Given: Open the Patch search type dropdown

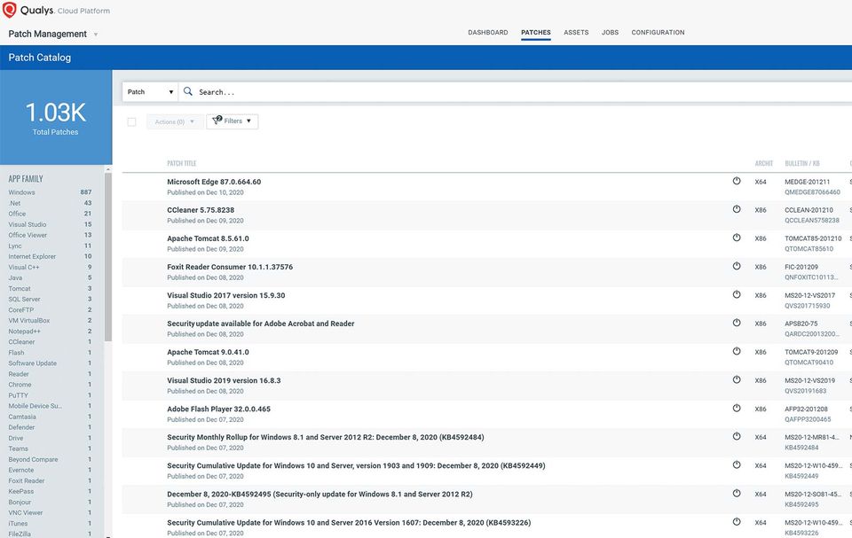Looking at the screenshot, I should click(151, 92).
